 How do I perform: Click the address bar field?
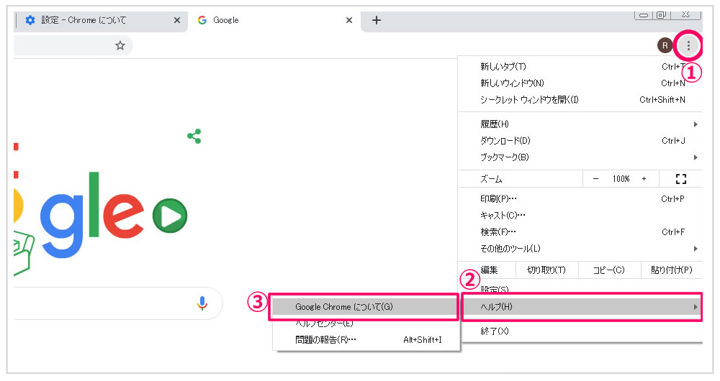73,45
